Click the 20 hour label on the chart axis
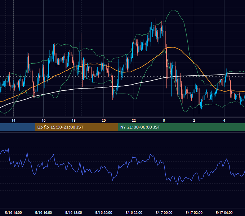The height and width of the screenshot is (216, 245). [104, 121]
